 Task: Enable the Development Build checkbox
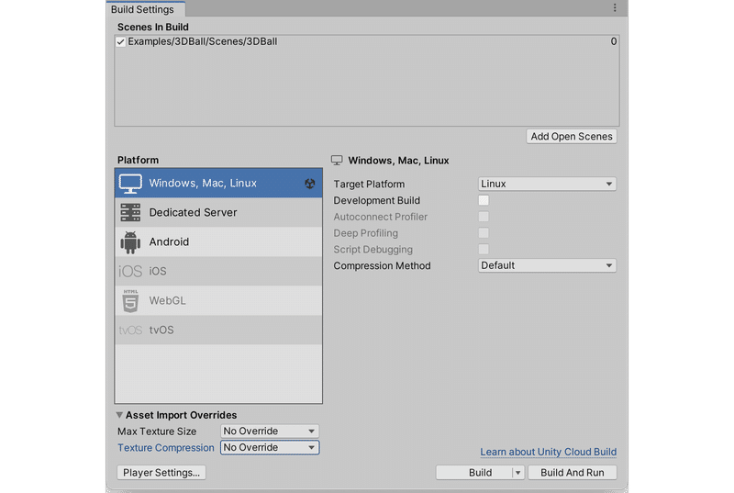[x=484, y=200]
